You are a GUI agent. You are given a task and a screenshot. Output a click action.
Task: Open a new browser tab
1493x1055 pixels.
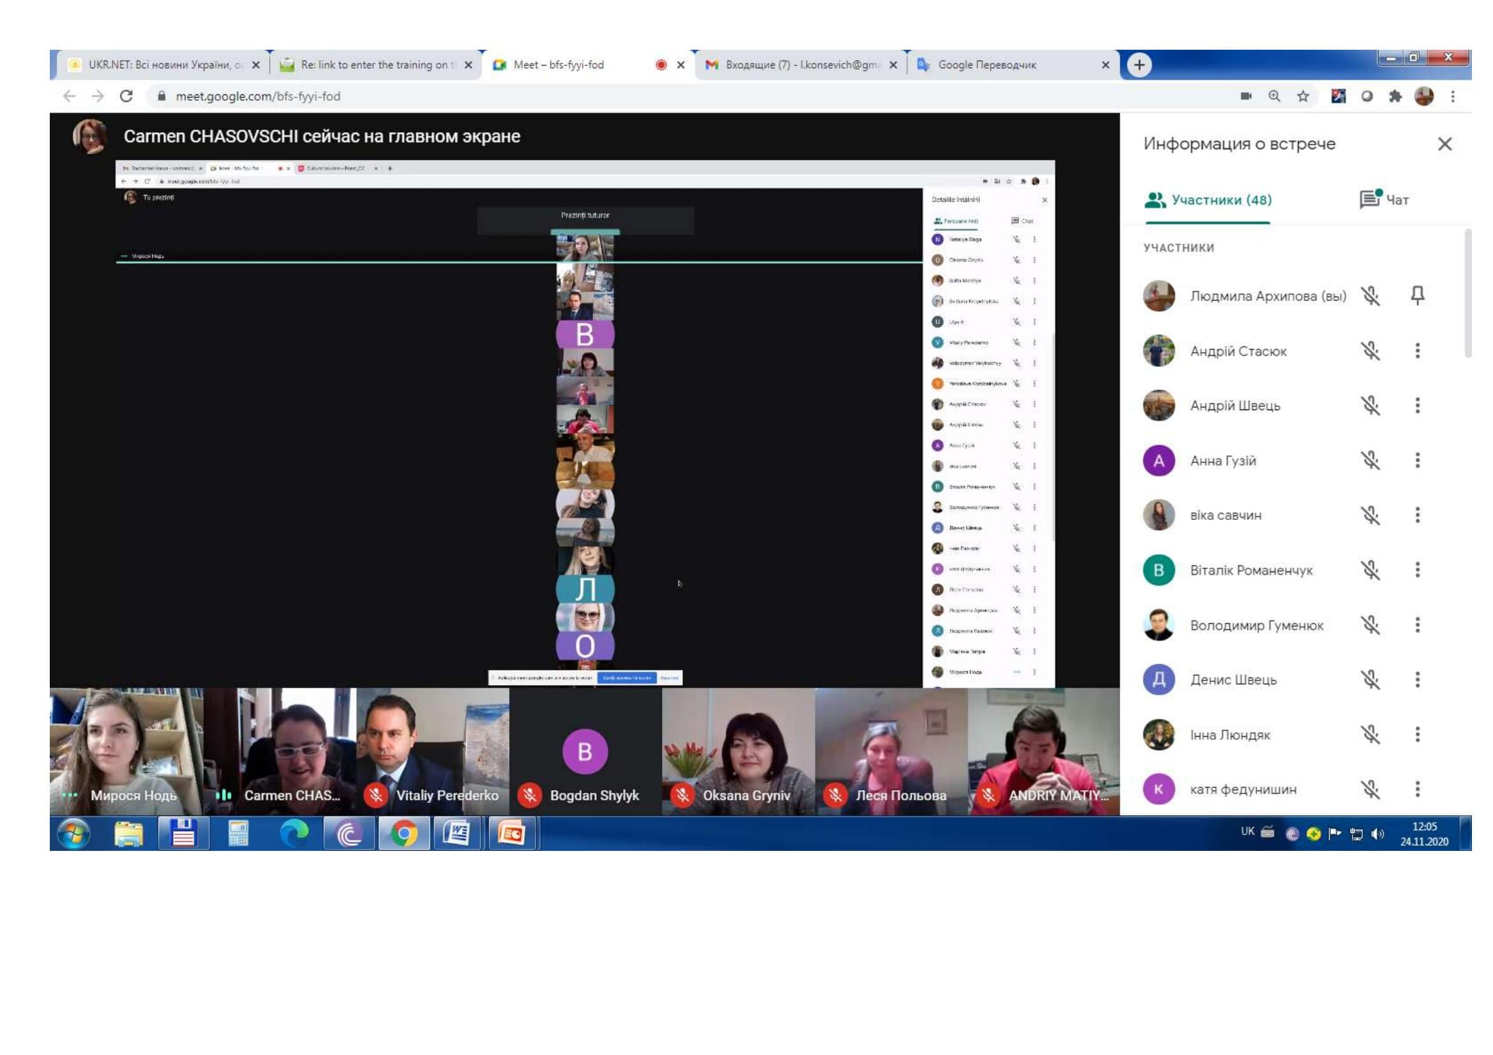1139,65
